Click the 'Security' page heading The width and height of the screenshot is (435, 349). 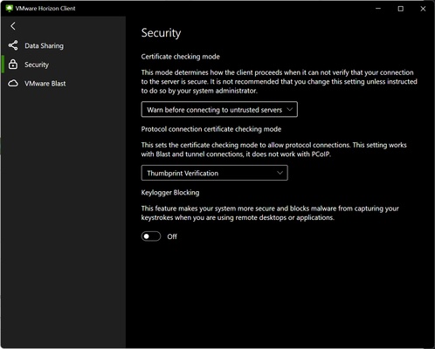click(161, 33)
